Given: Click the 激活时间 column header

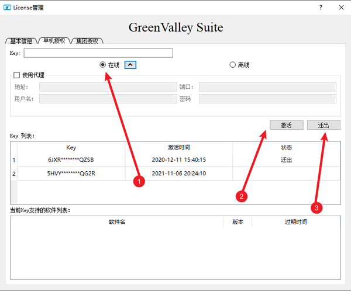Looking at the screenshot, I should tap(178, 147).
